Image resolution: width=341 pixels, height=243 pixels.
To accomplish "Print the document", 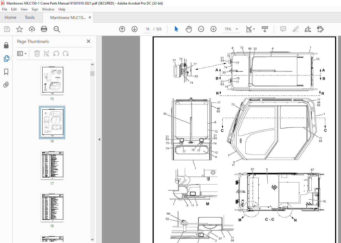I will click(x=44, y=29).
